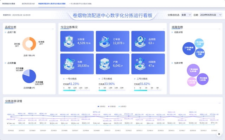Open the 分拣线优选 全选 dropdown
This screenshot has height=140, width=225.
[x=186, y=15]
